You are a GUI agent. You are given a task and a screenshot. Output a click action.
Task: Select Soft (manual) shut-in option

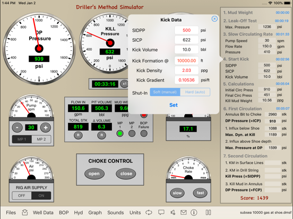coord(165,92)
